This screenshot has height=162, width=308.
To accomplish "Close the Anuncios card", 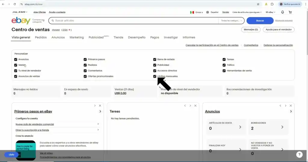I will point(291,105).
